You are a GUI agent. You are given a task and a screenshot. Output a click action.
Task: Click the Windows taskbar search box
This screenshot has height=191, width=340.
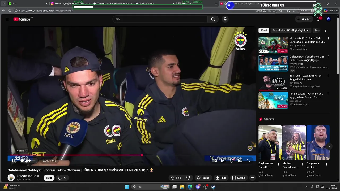point(151,187)
